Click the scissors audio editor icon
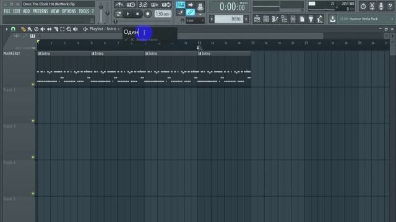Screen dimensions: 396x222 [372, 7]
